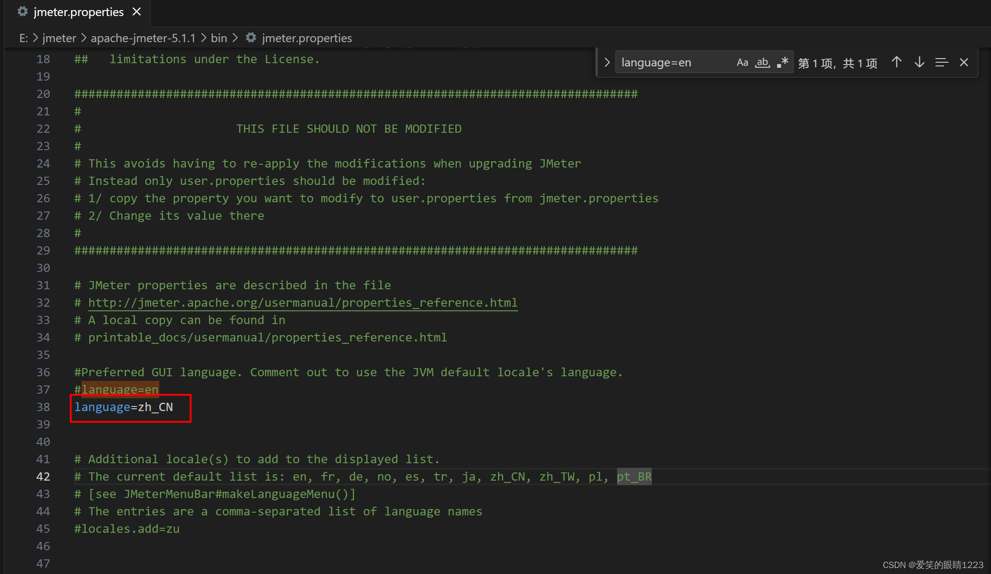
Task: Click the jmeter.properties breadcrumb item
Action: click(306, 38)
